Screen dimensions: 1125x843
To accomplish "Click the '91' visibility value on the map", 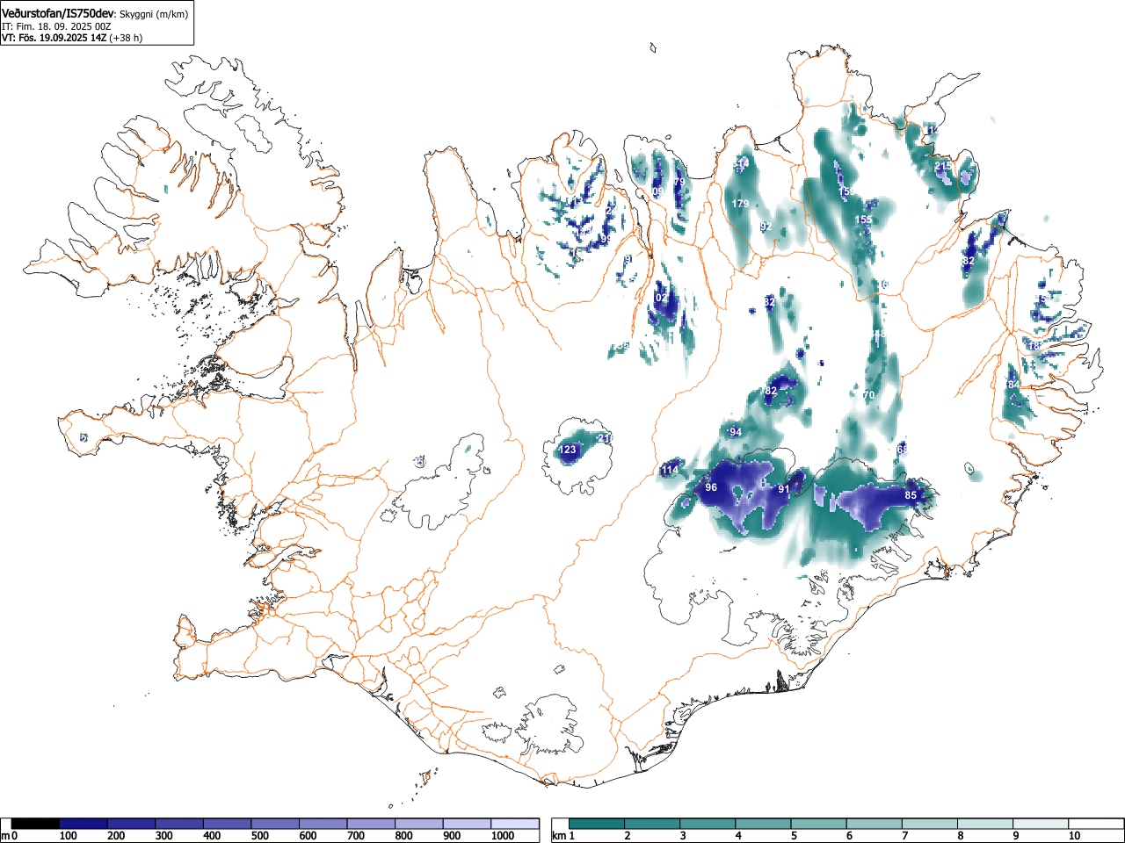I will coord(784,489).
